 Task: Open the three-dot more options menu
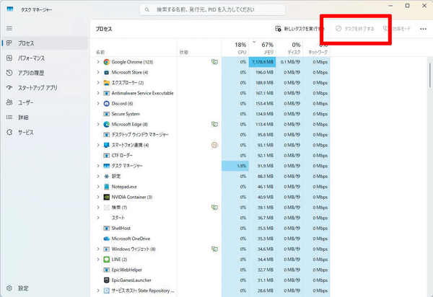pos(423,29)
